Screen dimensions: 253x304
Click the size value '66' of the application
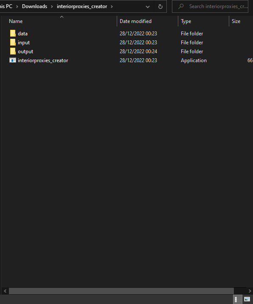pos(250,60)
